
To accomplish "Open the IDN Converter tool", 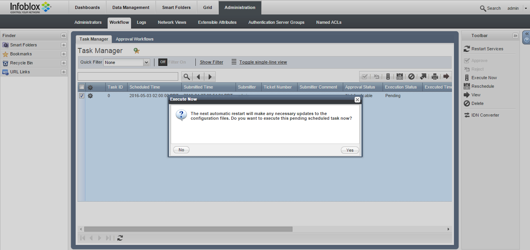I will [485, 115].
